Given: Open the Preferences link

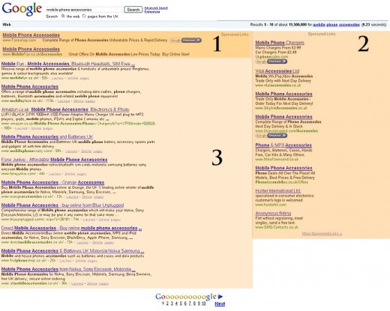Looking at the screenshot, I should click(x=152, y=11).
